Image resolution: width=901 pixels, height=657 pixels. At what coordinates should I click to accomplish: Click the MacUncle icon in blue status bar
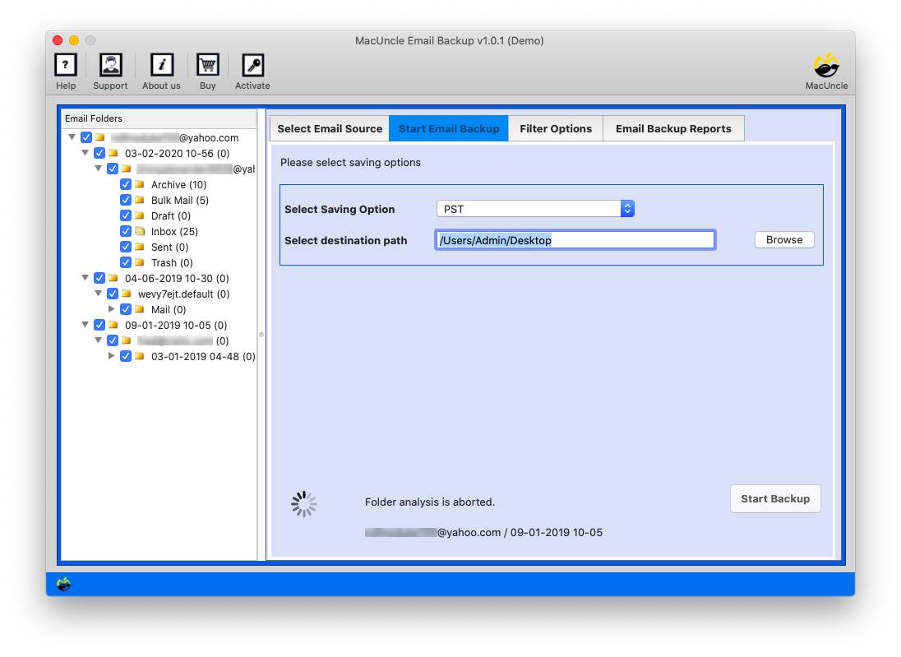pos(63,584)
